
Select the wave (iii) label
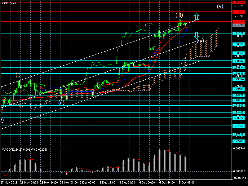179,15
